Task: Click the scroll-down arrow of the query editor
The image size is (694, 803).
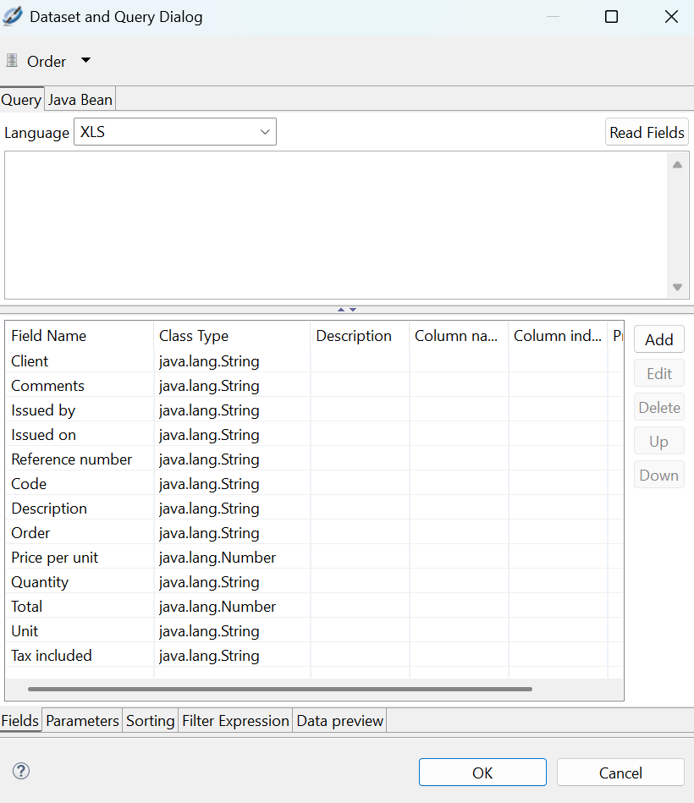Action: 677,288
